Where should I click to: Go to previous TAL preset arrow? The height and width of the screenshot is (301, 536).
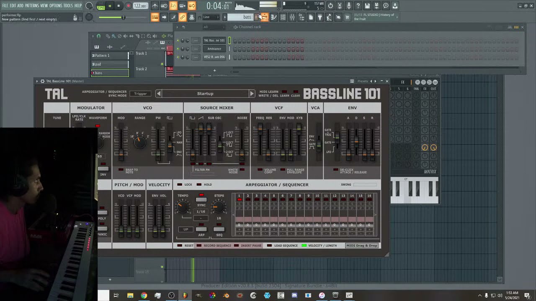[x=159, y=94]
